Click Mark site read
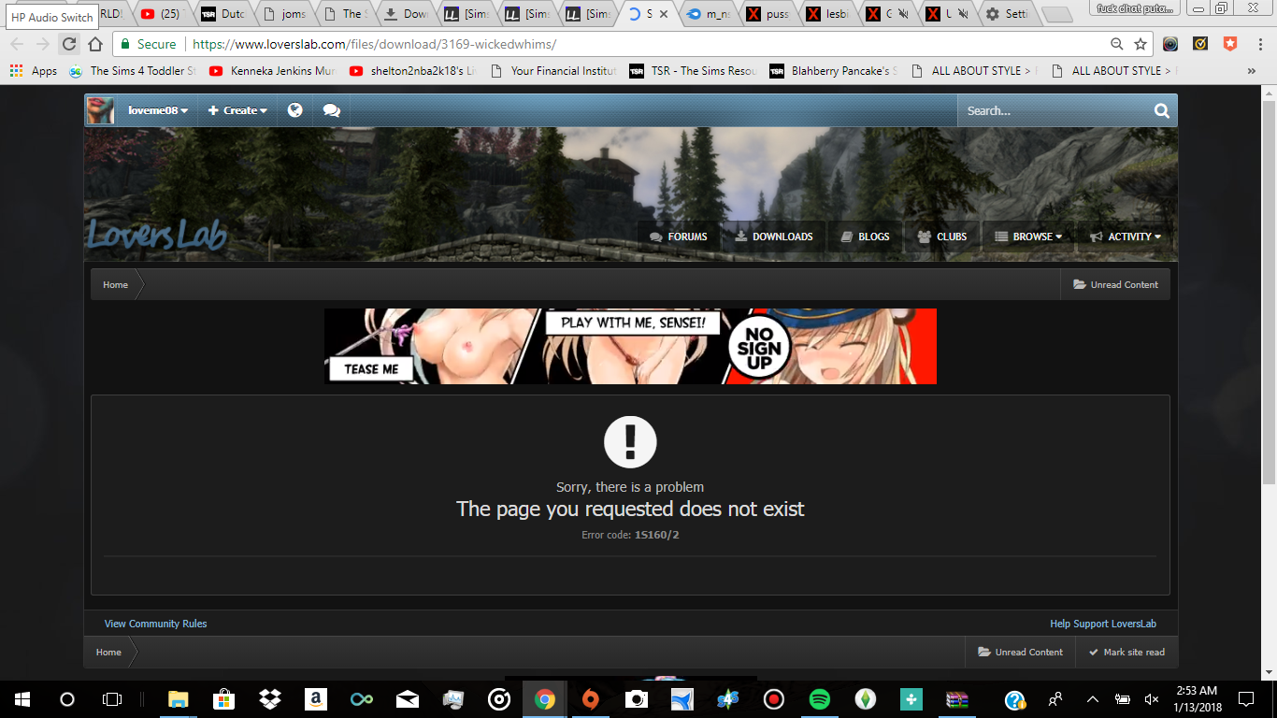Viewport: 1277px width, 718px height. coord(1126,652)
